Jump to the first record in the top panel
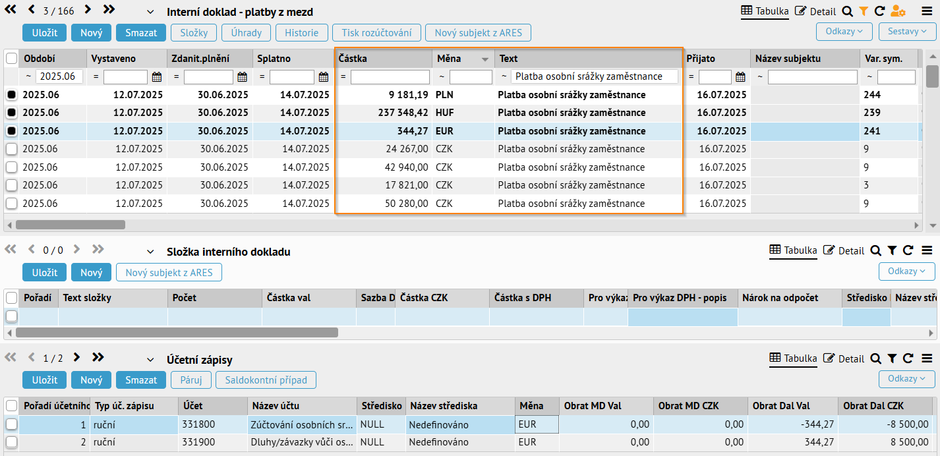Screen dimensions: 940x456 (x=11, y=10)
